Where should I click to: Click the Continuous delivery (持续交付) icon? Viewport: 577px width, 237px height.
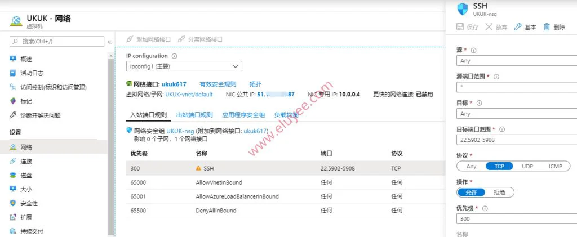14,231
